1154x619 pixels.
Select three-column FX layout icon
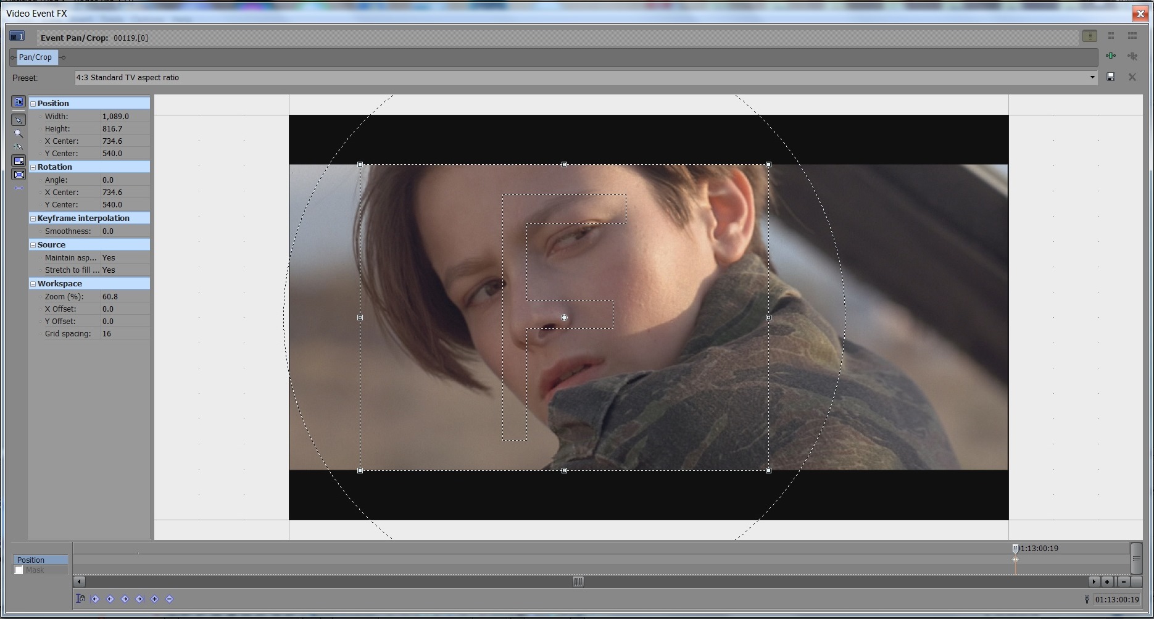click(x=1132, y=36)
